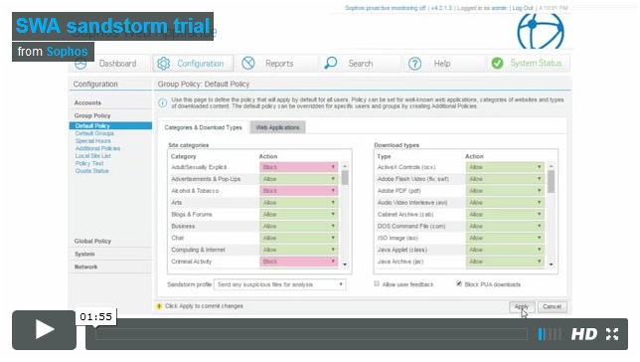Image resolution: width=640 pixels, height=362 pixels.
Task: Open the SWA sandstorm trial title link
Action: click(x=112, y=26)
